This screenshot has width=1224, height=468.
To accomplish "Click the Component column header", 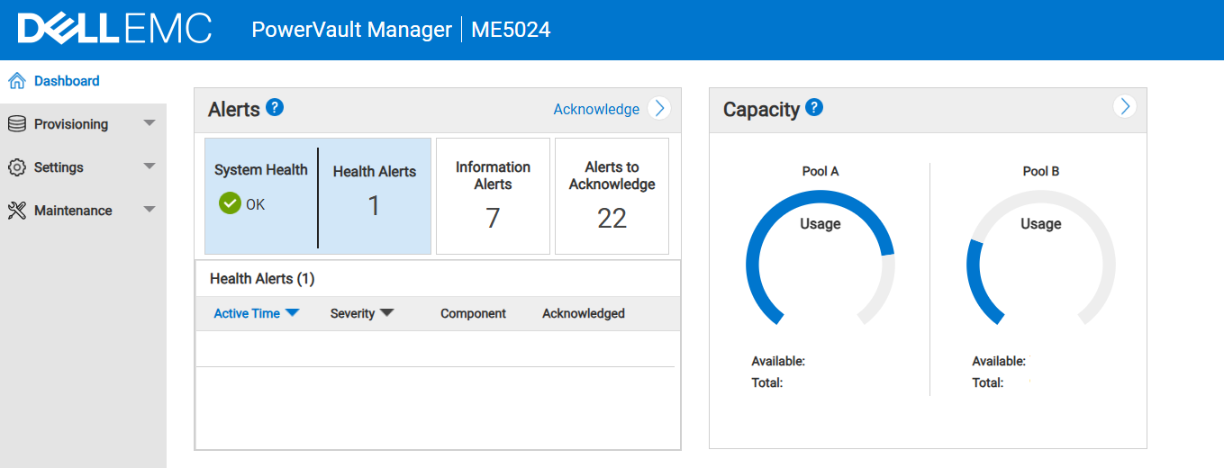I will click(473, 314).
